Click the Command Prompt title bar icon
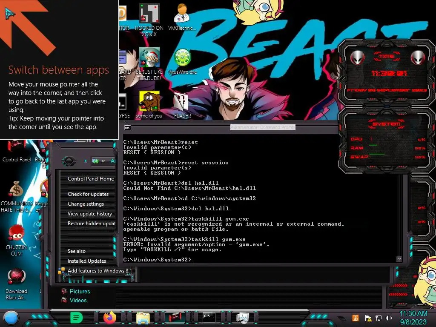The width and height of the screenshot is (436, 327). point(128,128)
